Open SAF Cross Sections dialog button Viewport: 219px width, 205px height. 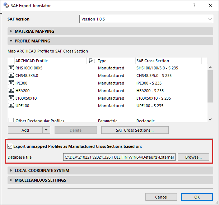pyautogui.click(x=135, y=130)
